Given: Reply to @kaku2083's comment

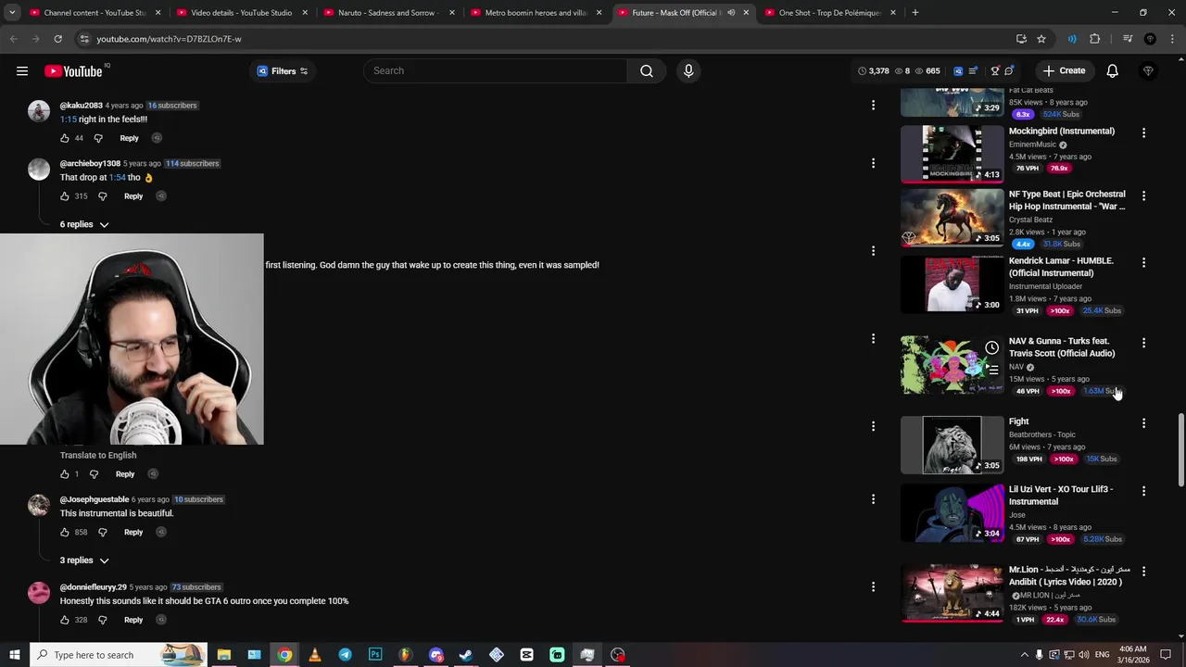Looking at the screenshot, I should click(129, 138).
